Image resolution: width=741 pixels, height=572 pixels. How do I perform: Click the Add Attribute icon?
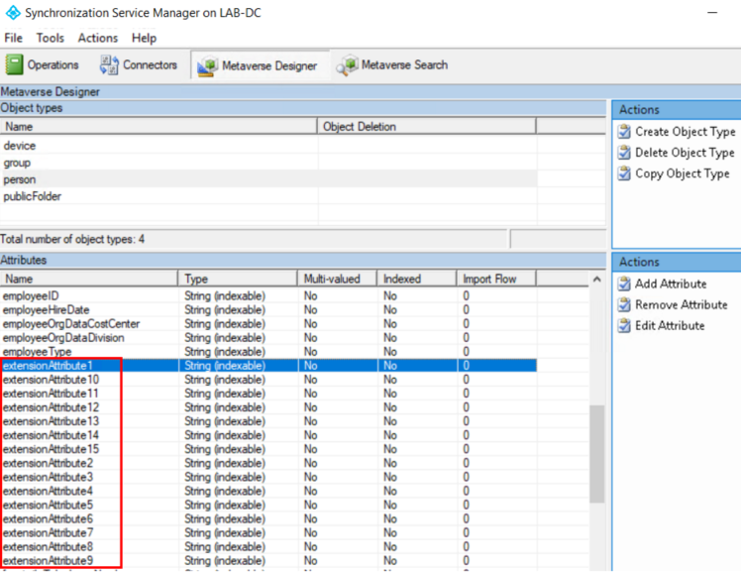click(x=624, y=284)
